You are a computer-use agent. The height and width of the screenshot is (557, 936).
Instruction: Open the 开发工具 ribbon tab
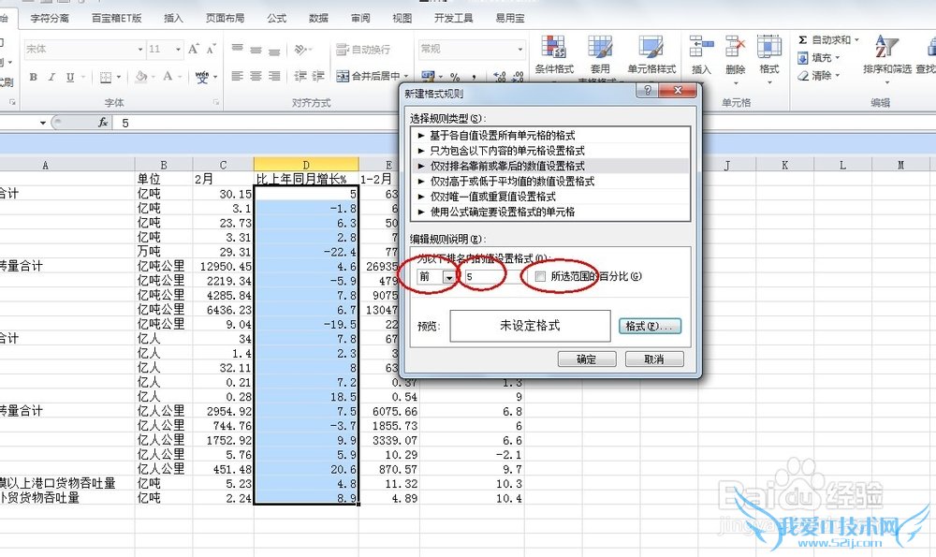tap(453, 18)
